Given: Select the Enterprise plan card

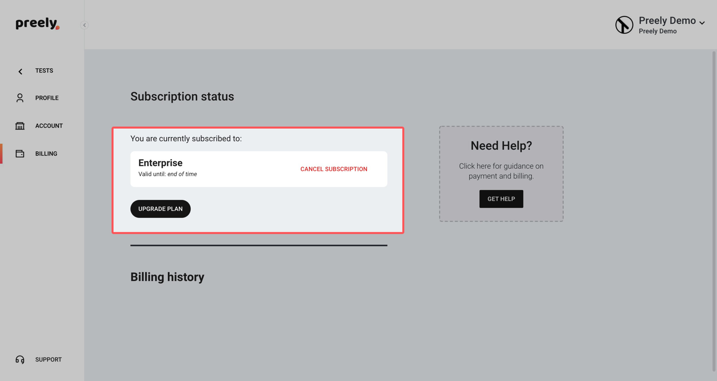Looking at the screenshot, I should [x=259, y=169].
